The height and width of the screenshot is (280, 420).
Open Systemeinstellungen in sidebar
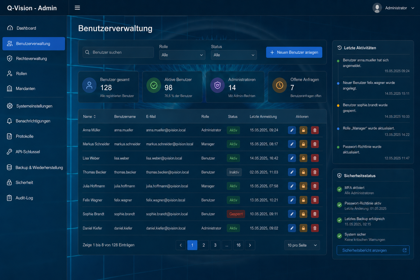coord(34,106)
